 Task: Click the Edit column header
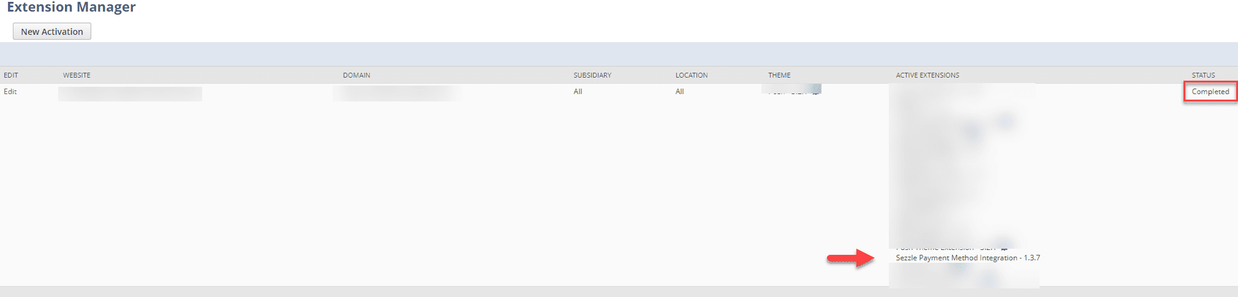[11, 75]
